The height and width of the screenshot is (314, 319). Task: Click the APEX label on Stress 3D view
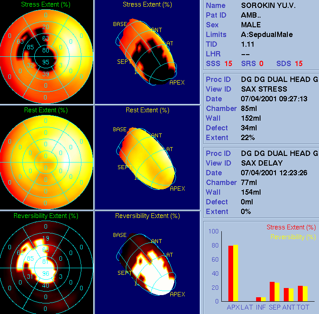[177, 82]
